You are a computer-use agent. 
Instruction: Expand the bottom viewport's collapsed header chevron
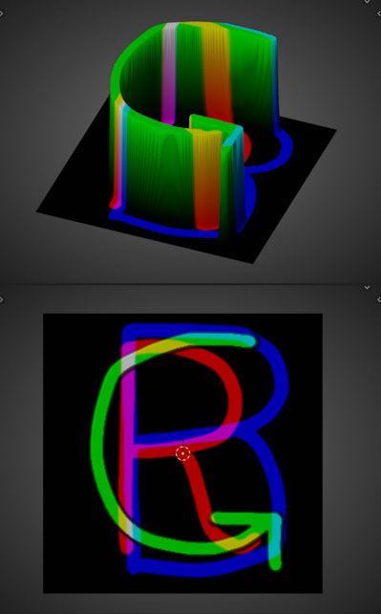click(367, 288)
